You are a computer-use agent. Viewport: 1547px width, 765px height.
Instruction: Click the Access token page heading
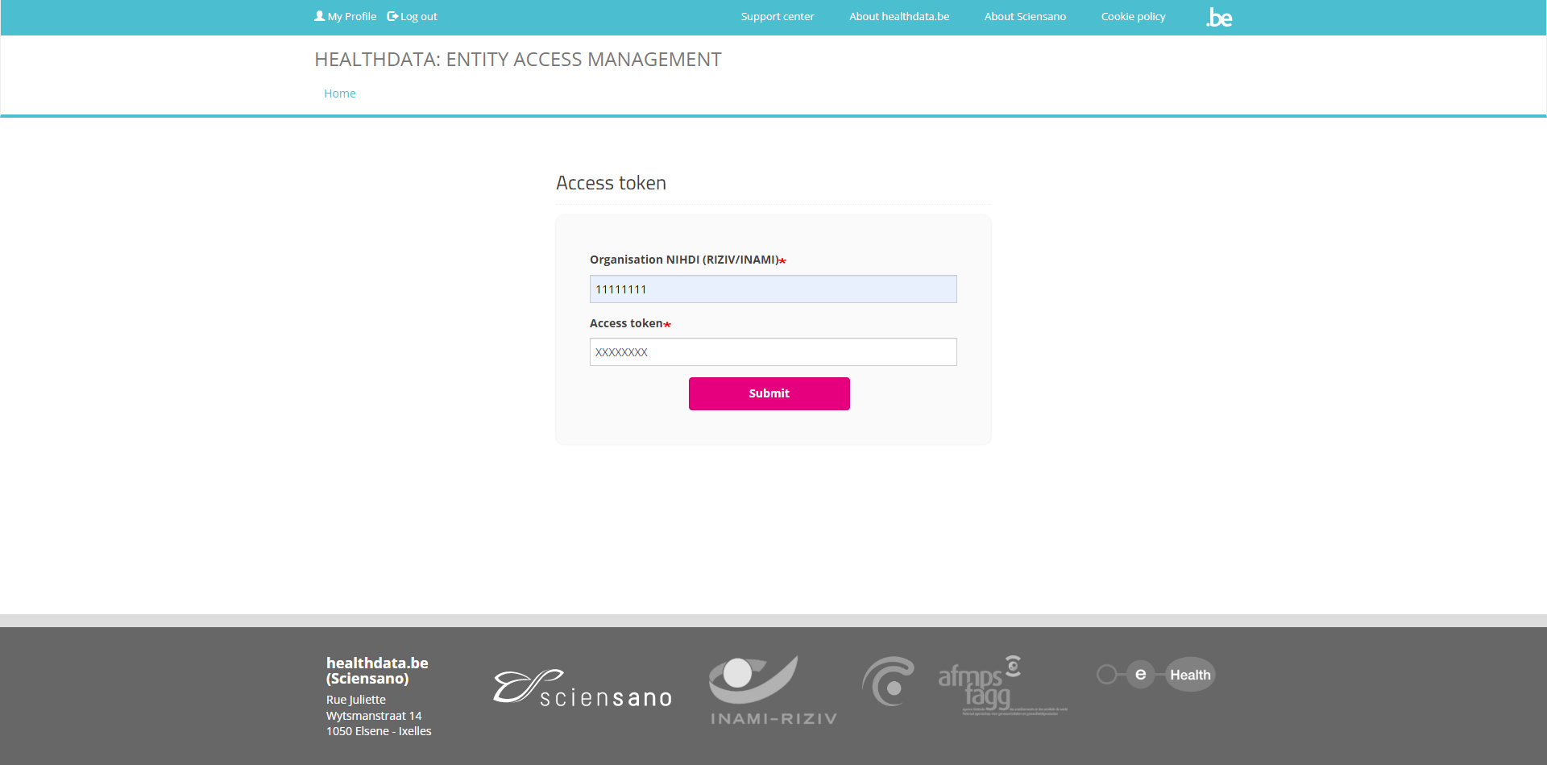tap(611, 183)
